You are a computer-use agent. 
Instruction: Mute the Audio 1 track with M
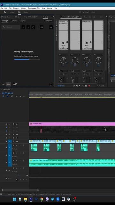[x=17, y=145]
